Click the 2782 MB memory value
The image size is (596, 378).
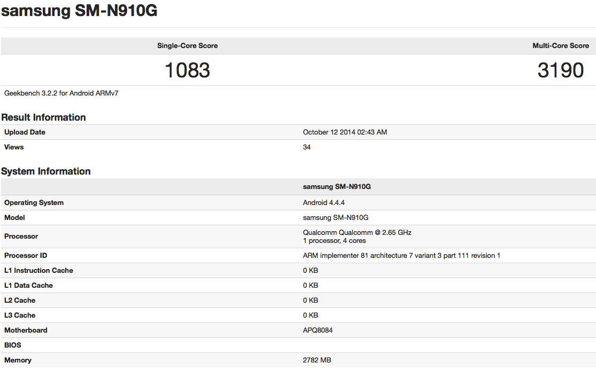click(317, 360)
